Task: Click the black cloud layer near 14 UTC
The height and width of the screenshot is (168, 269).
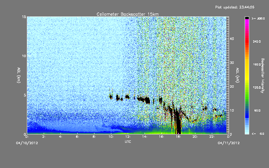Action: 144,99
